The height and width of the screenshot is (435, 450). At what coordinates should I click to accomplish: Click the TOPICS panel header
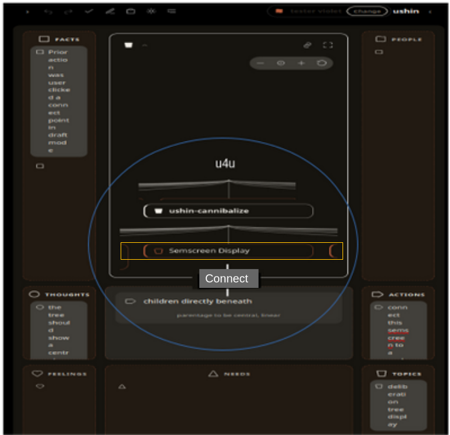[398, 374]
